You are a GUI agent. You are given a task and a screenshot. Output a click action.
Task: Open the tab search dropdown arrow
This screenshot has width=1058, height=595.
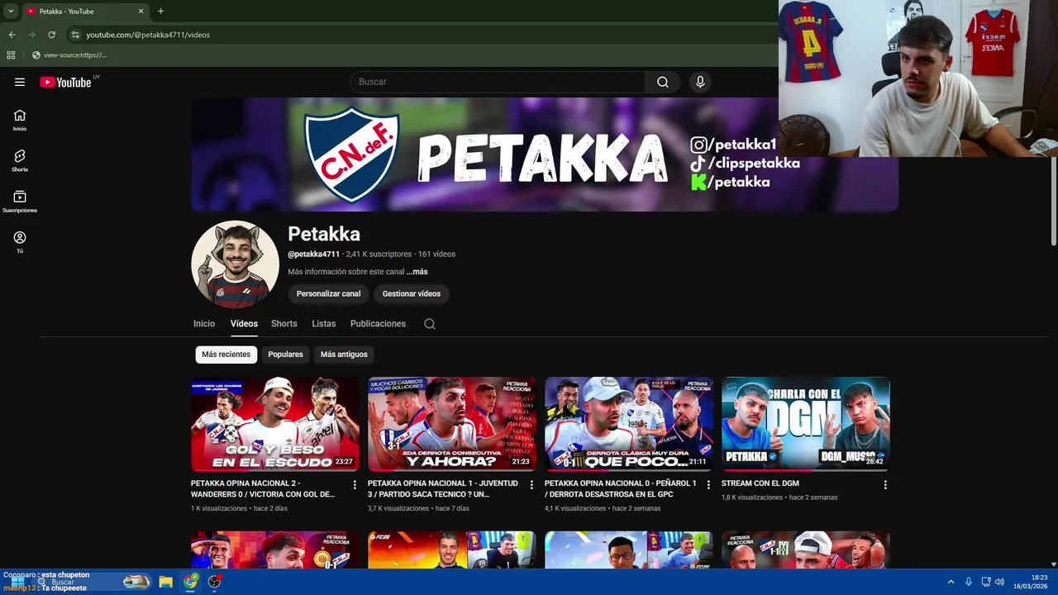[x=11, y=11]
